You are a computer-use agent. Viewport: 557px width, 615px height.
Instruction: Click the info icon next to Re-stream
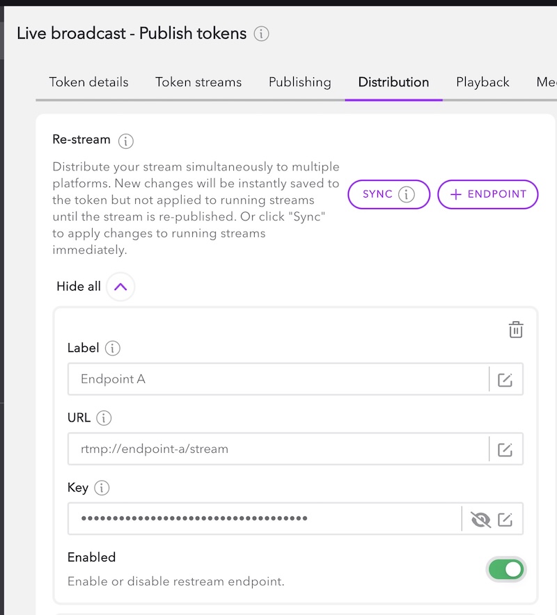[125, 141]
